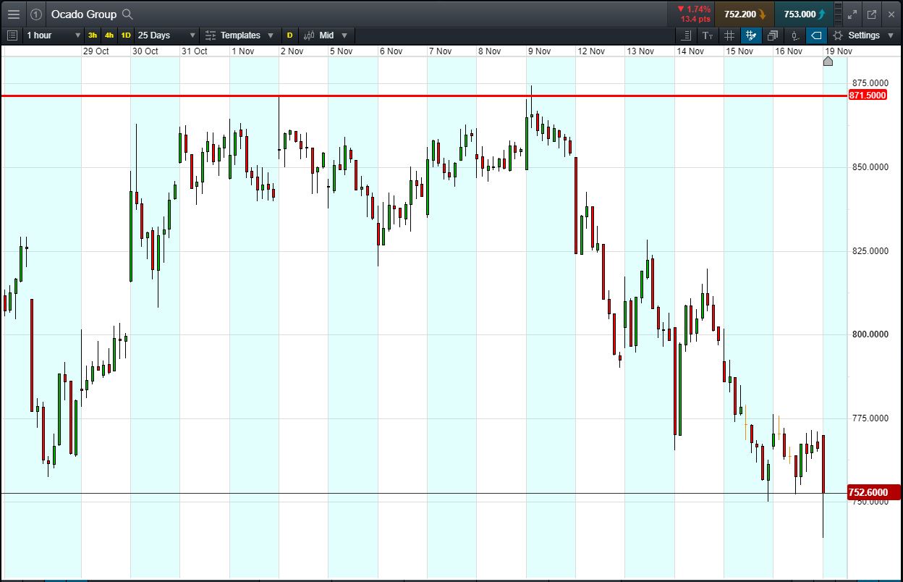The height and width of the screenshot is (582, 903).
Task: Click the 752.6000 current price label
Action: tap(873, 493)
